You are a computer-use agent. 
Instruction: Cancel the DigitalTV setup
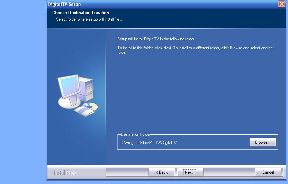click(268, 172)
